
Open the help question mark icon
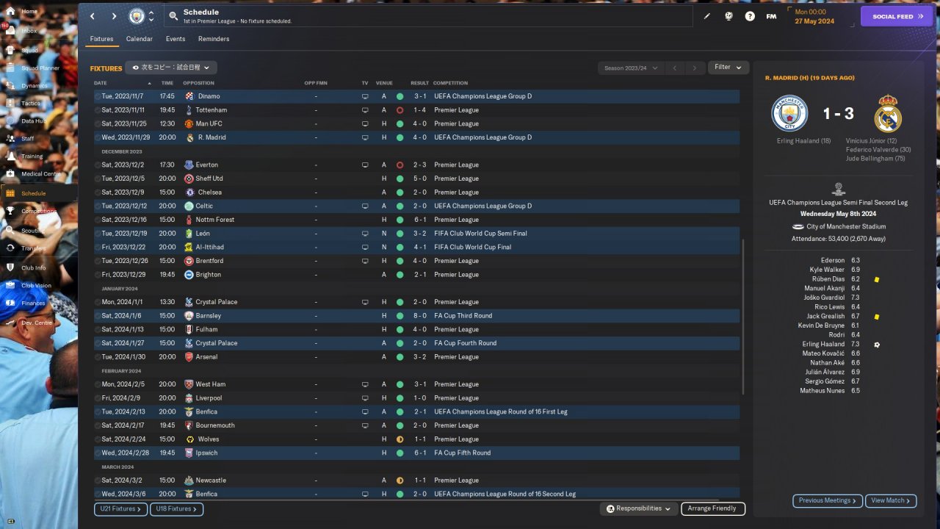click(x=750, y=16)
